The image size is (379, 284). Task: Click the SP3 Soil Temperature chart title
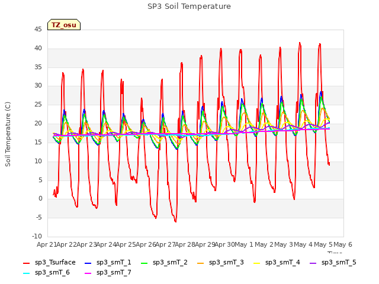tap(189, 7)
